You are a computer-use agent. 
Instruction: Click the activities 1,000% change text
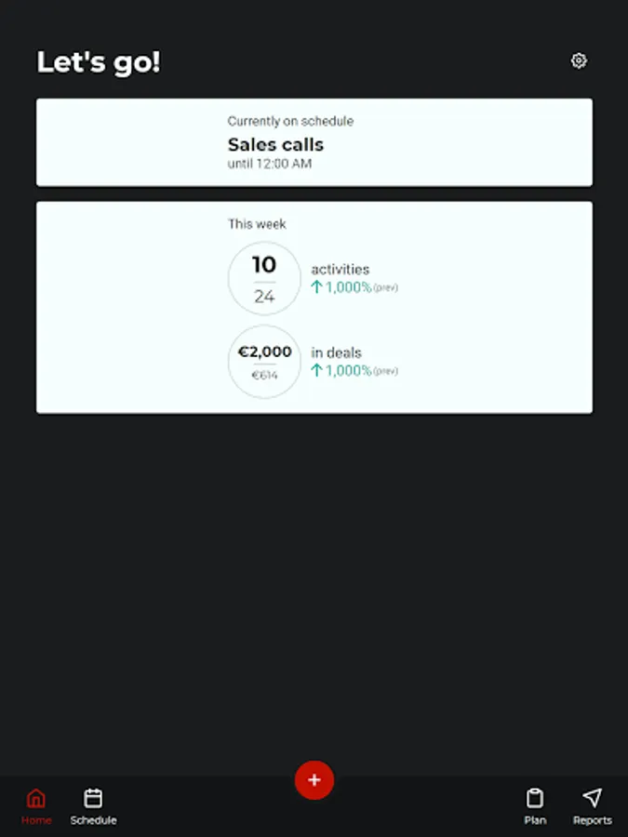348,287
